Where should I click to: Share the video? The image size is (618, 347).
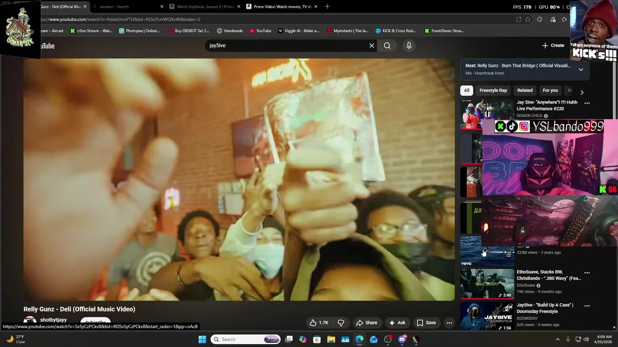coord(366,323)
